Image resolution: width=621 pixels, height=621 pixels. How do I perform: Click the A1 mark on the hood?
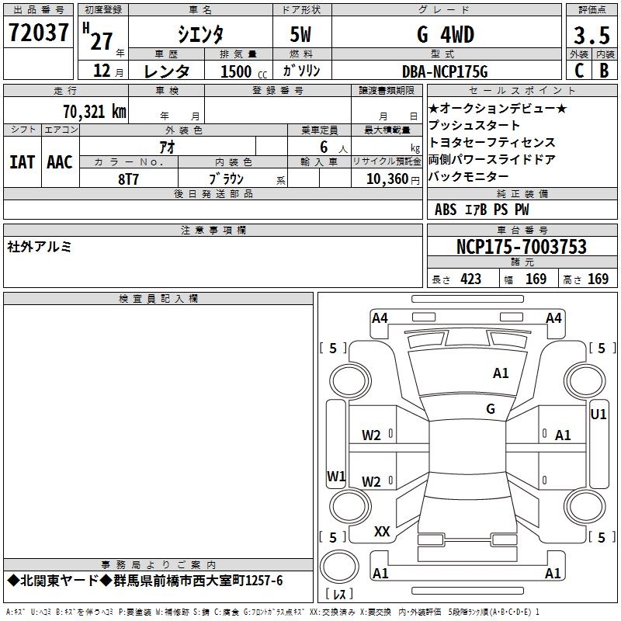(500, 373)
